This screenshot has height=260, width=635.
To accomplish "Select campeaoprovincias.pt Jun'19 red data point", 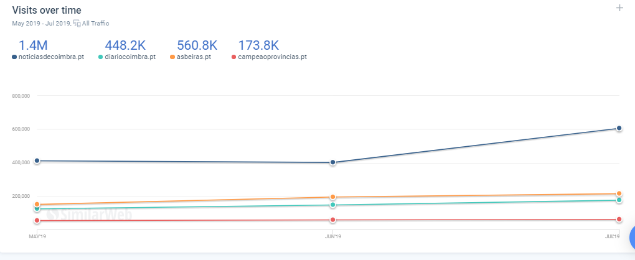I will (x=333, y=220).
